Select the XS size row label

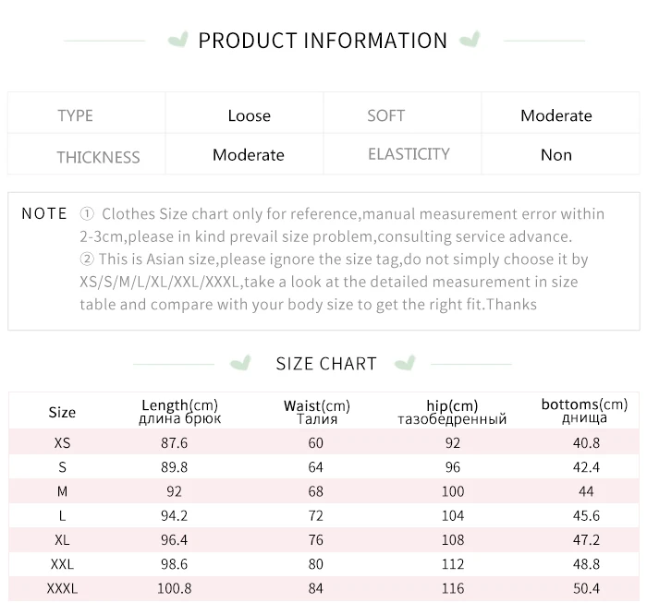point(62,442)
